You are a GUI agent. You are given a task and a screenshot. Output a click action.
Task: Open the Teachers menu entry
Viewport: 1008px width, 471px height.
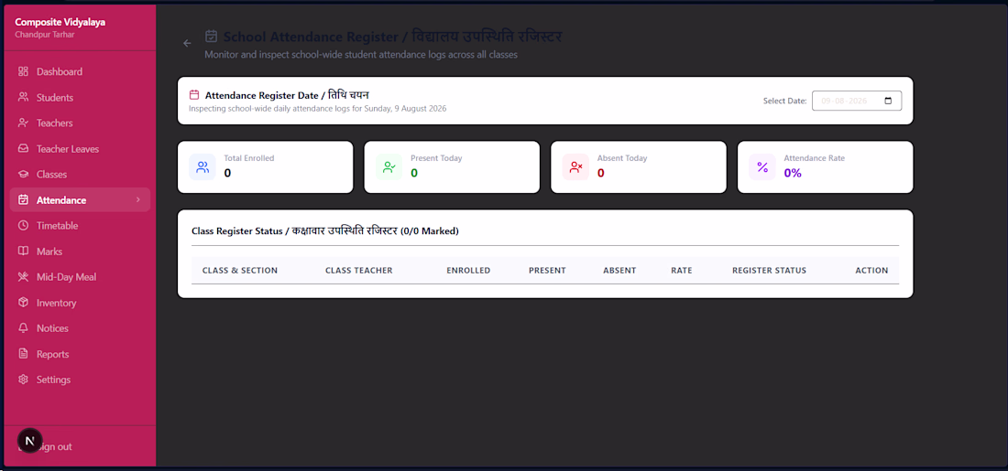[x=80, y=123]
